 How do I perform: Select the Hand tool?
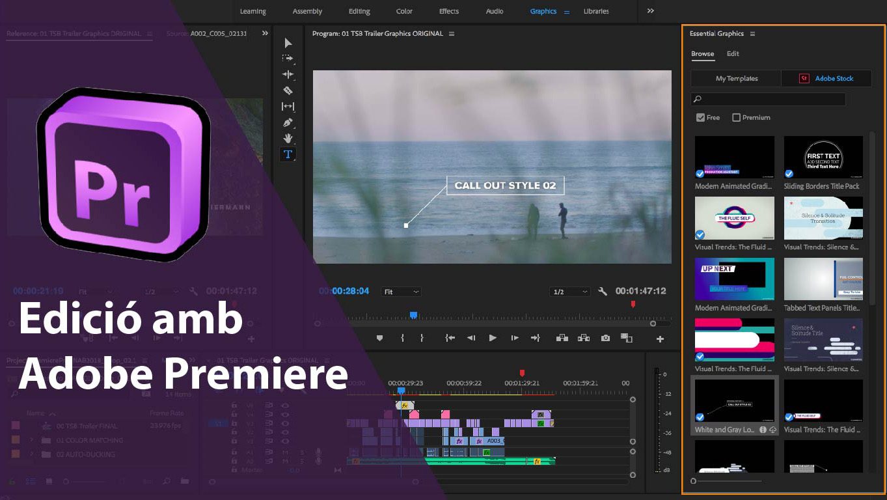click(x=288, y=138)
